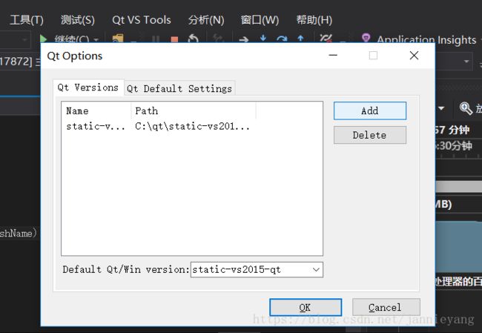482x333 pixels.
Task: Click the Step Over curved arrow icon
Action: click(282, 39)
